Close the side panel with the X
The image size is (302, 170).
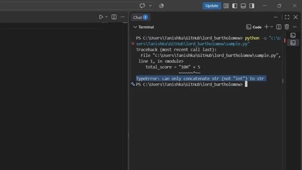296,17
